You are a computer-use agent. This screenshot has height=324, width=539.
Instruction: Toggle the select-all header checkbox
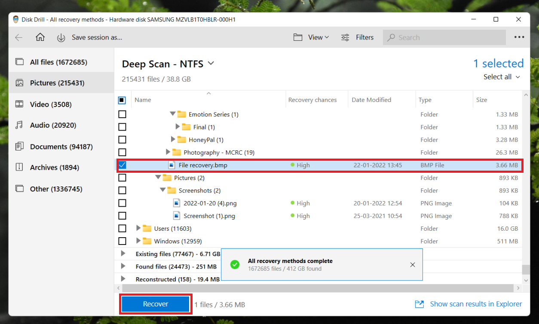point(122,100)
